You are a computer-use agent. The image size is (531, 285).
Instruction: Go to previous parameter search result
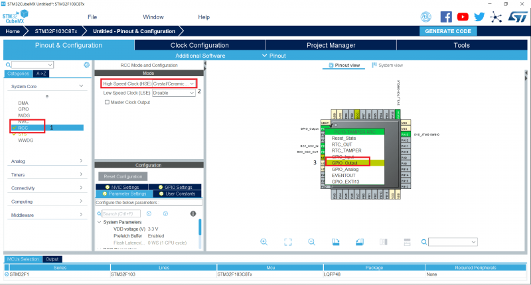coord(149,213)
